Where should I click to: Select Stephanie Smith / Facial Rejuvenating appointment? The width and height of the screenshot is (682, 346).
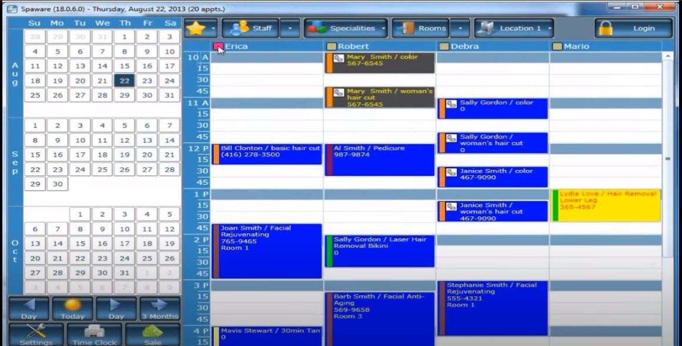[x=493, y=308]
